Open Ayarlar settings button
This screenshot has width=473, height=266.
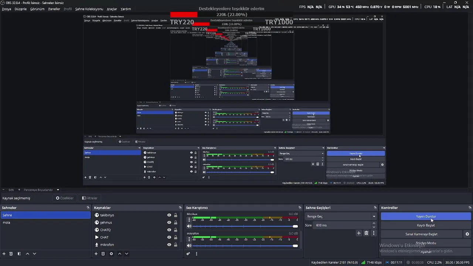pos(426,252)
